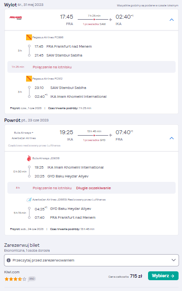This screenshot has width=182, height=291.
Task: Expand Przeczytaj przed zarezerwowaniem dropdown
Action: (x=91, y=260)
